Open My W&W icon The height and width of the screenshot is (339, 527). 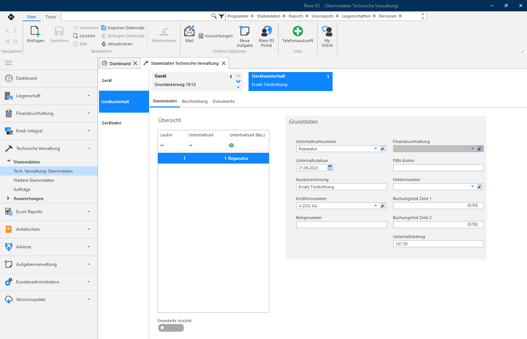click(327, 31)
